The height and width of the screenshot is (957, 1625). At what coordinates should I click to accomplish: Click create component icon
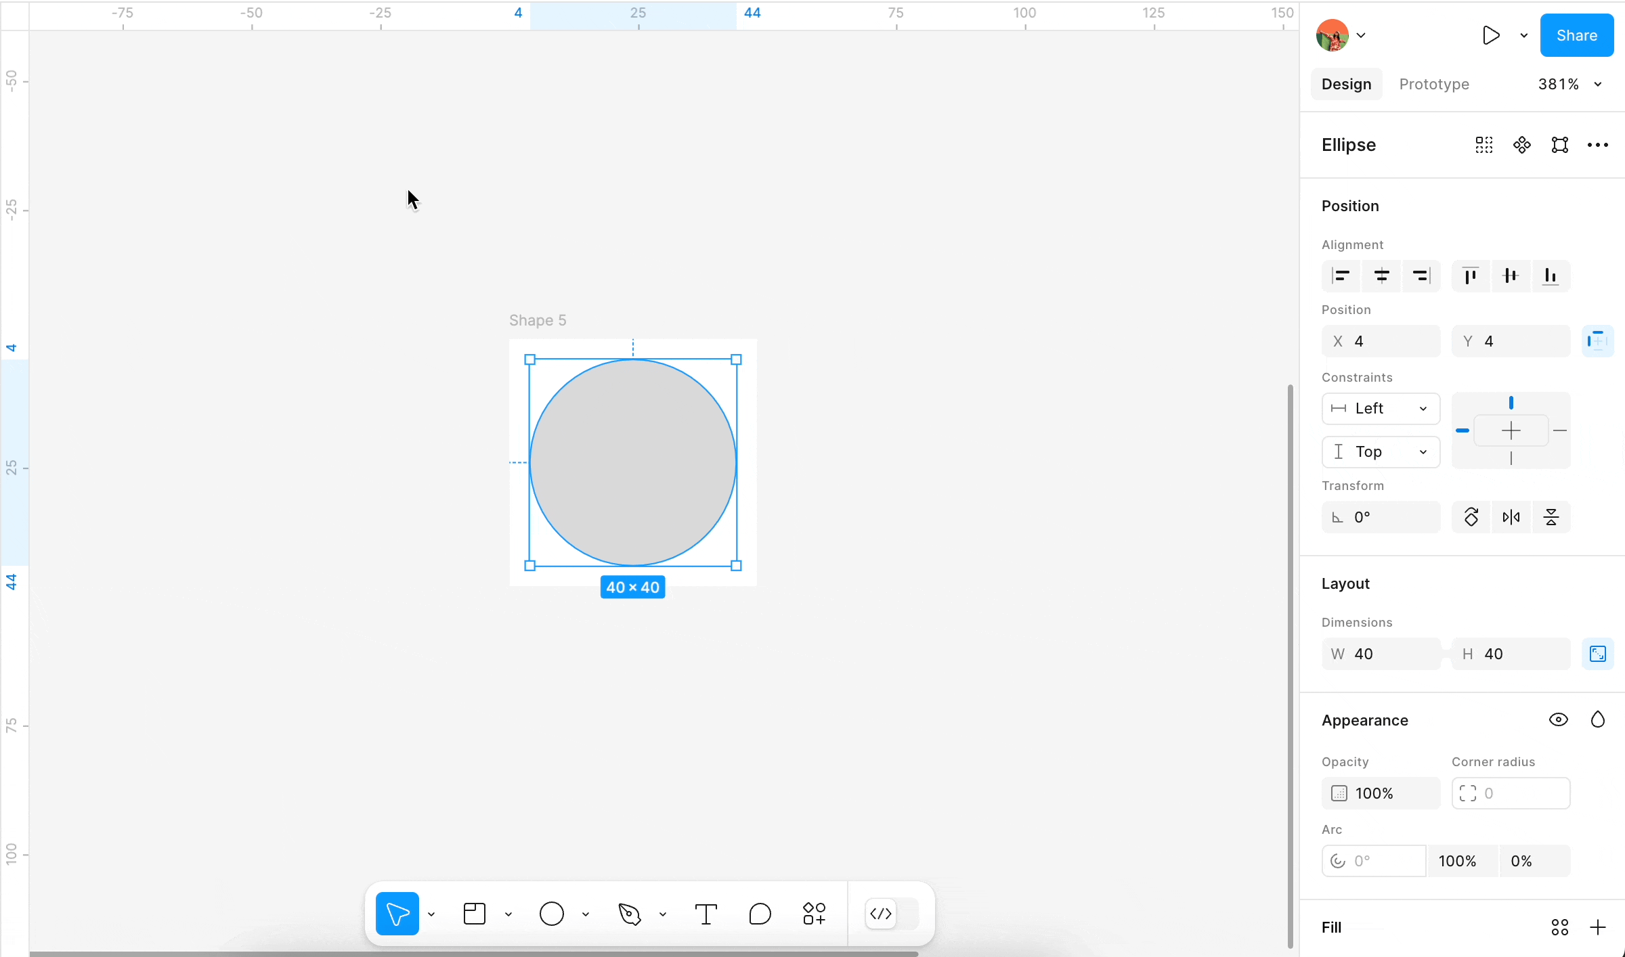pyautogui.click(x=1521, y=145)
